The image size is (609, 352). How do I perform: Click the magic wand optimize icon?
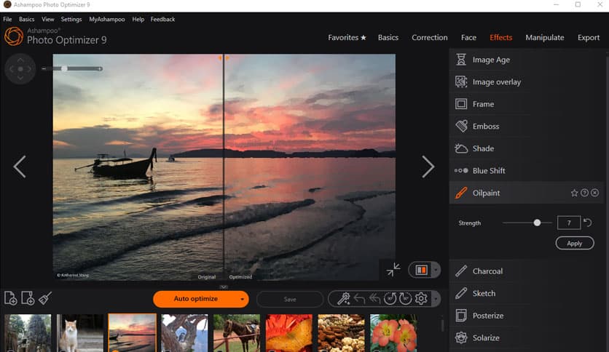[343, 298]
